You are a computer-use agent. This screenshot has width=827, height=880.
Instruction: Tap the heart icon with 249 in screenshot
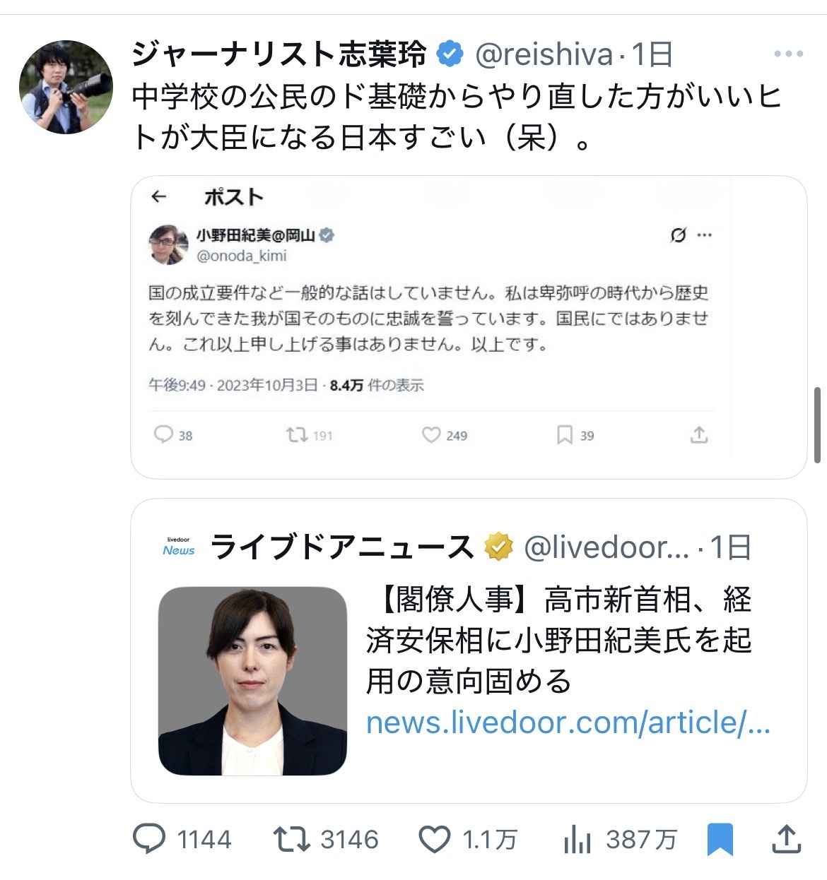[431, 435]
